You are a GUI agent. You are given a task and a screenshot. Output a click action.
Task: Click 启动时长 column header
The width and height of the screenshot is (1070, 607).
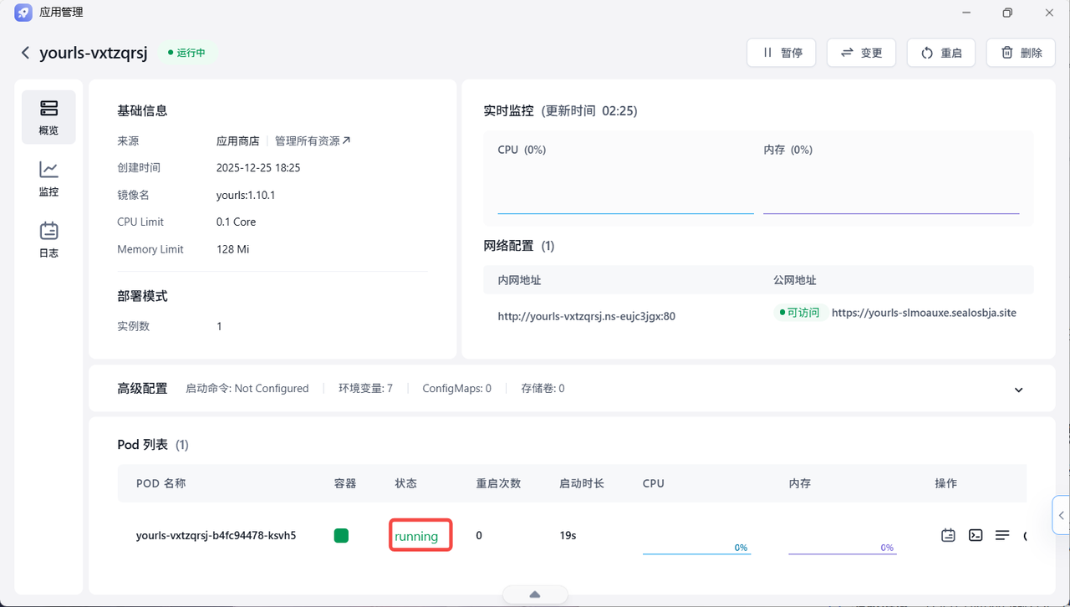pyautogui.click(x=582, y=483)
